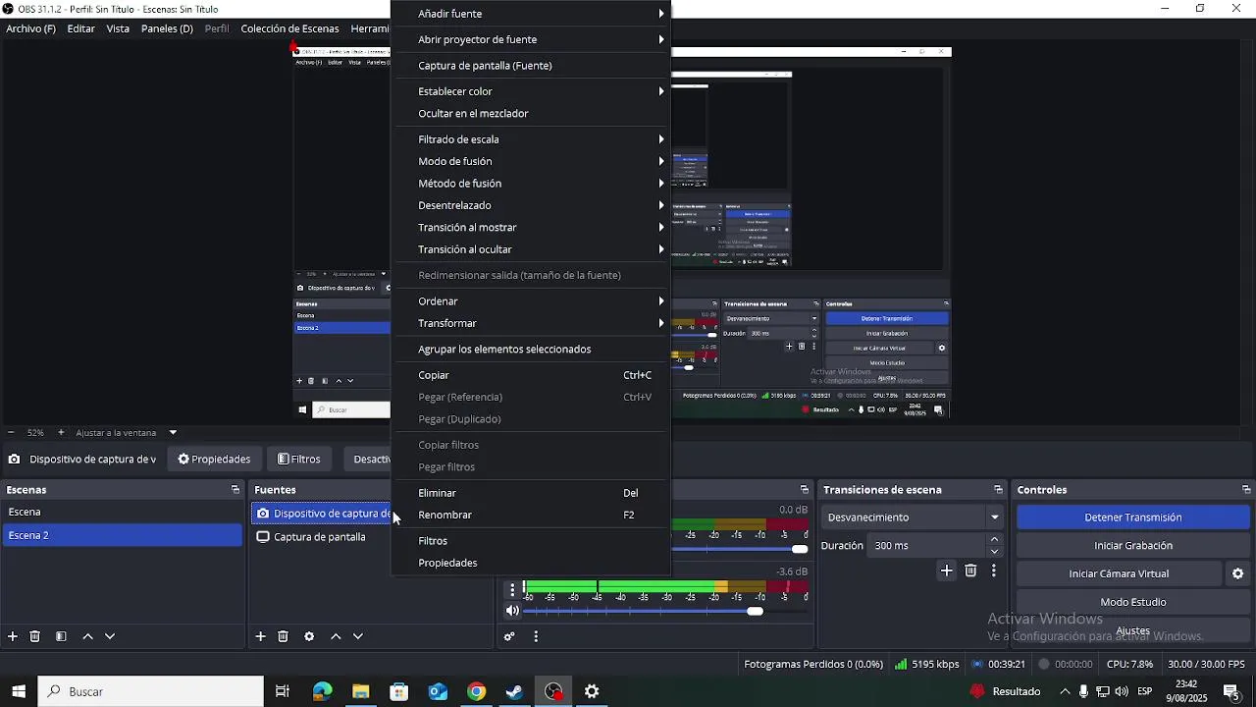Open audio mixer menu three dots at bottom
1256x707 pixels.
536,636
